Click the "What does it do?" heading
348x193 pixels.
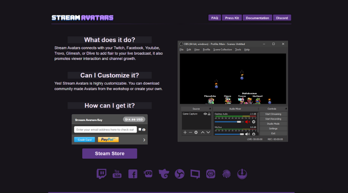point(110,40)
